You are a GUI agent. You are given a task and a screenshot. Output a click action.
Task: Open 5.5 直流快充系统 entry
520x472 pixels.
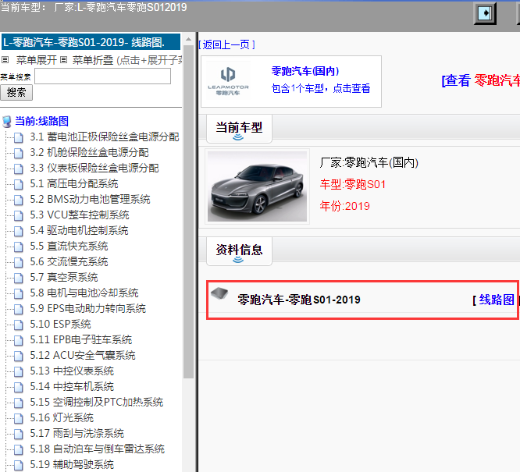(69, 246)
